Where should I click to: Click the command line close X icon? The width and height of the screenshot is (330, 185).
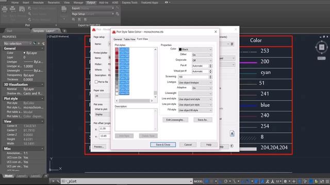coord(53,181)
